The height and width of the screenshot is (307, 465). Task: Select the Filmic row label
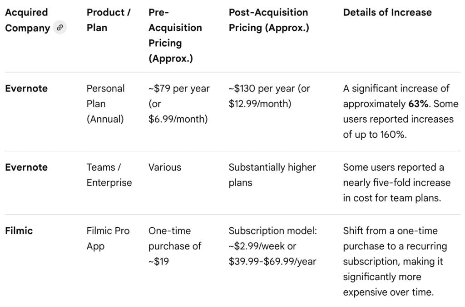pos(19,230)
